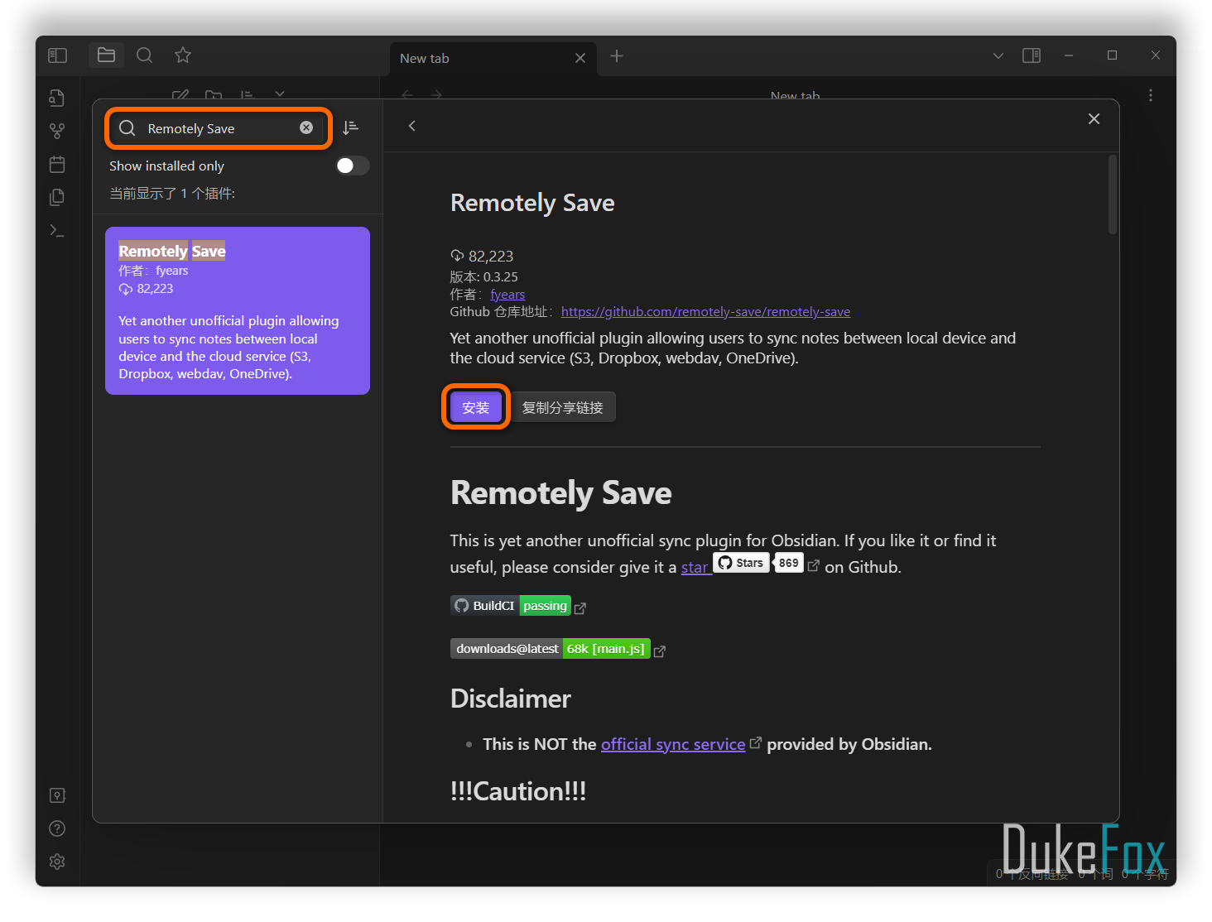Click the plugin details vertical scrollbar
The height and width of the screenshot is (922, 1212).
(1113, 195)
